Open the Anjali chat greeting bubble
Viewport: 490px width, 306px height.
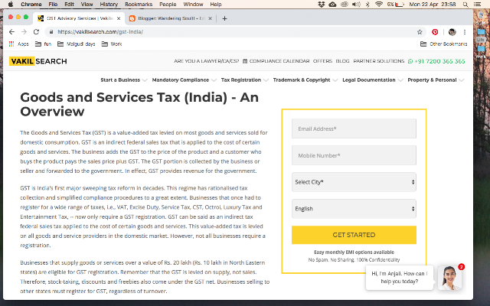[x=400, y=277]
